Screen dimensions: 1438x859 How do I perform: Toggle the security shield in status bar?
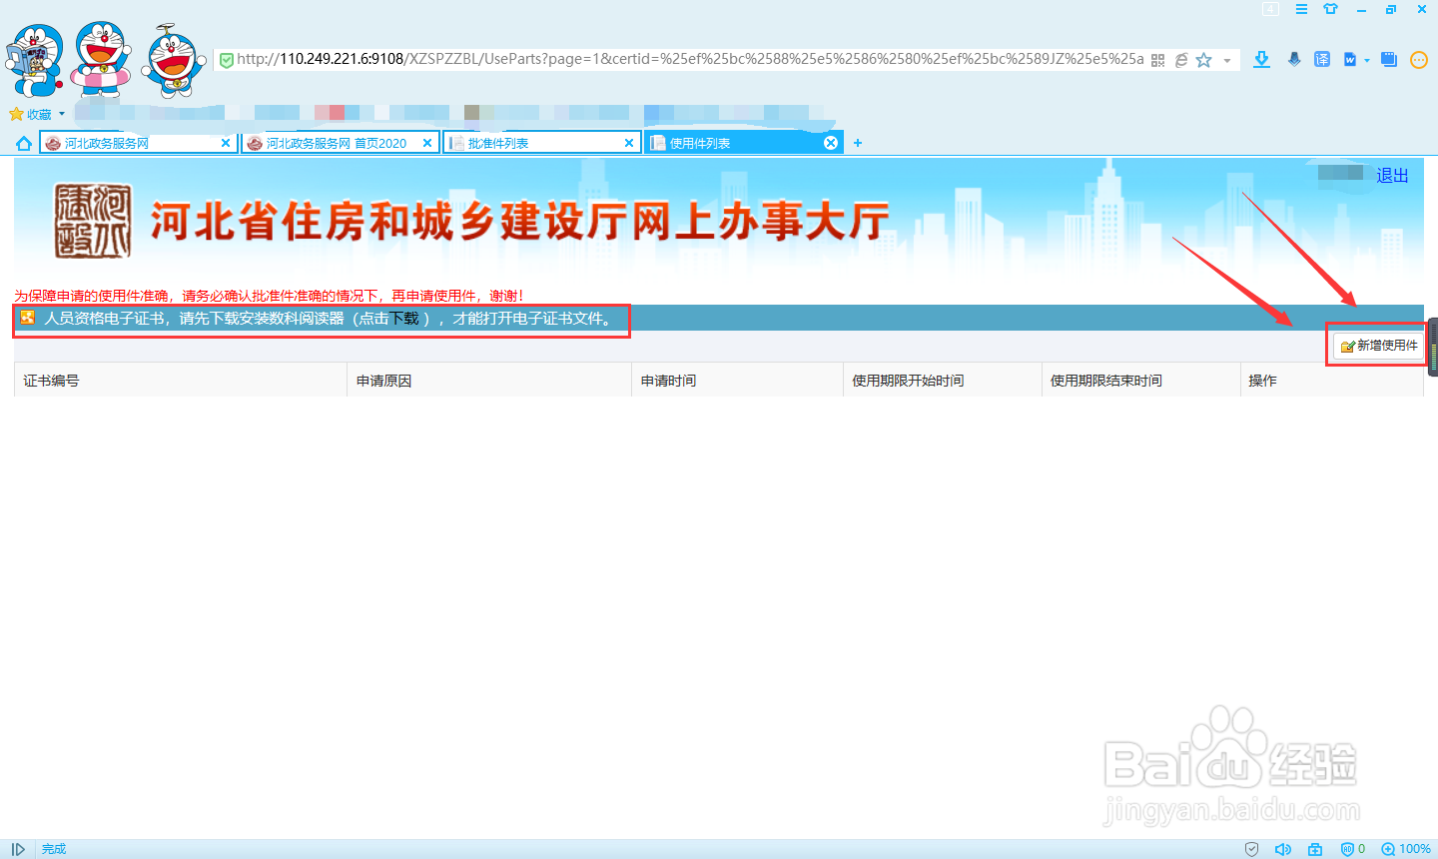coord(1251,849)
